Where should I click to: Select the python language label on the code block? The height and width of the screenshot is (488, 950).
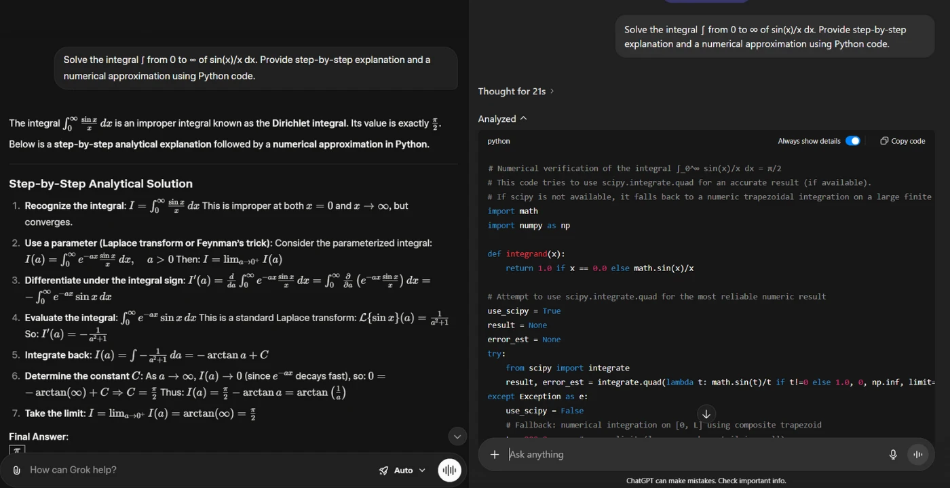click(x=499, y=141)
